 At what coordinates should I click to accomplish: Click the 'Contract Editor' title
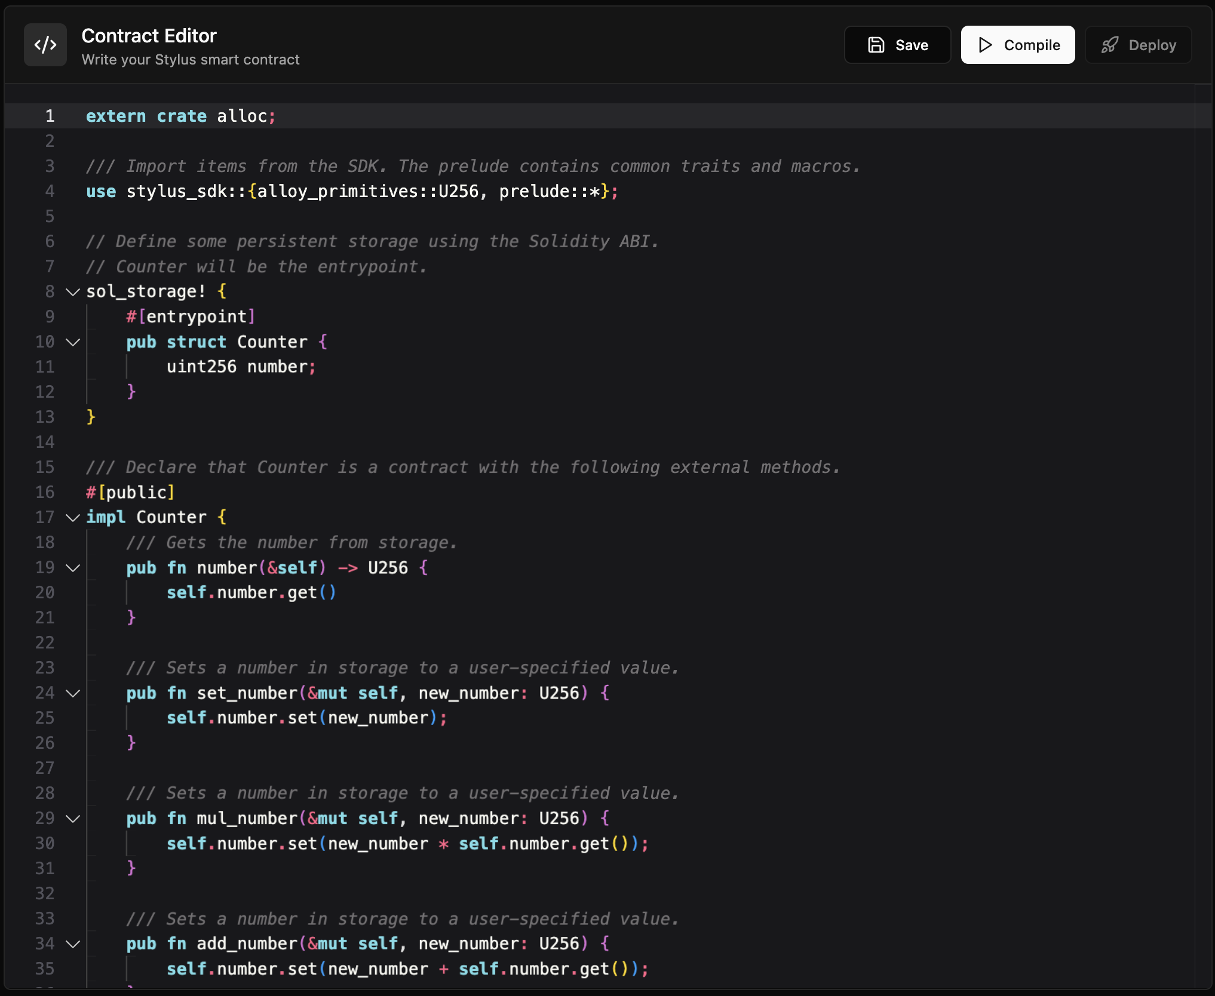point(149,36)
